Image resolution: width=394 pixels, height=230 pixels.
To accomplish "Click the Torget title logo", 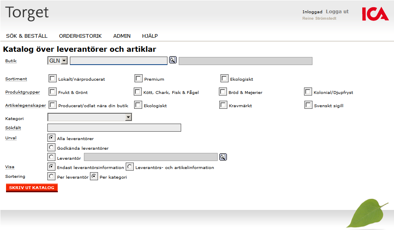I will (27, 13).
